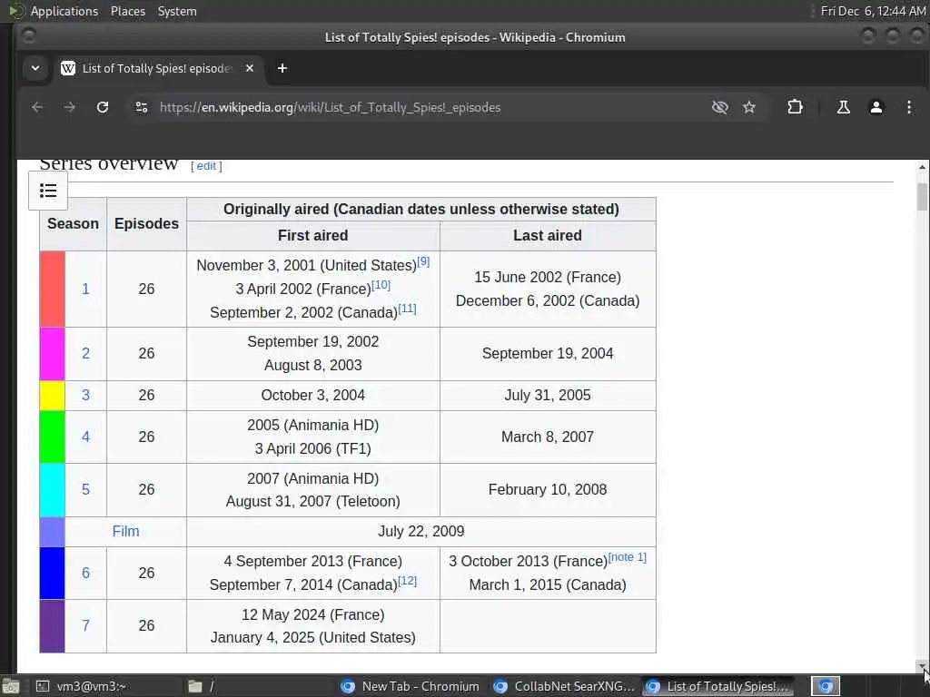Switch to New Tab - Chromium taskbar item
Viewport: 930px width, 697px height.
(411, 686)
